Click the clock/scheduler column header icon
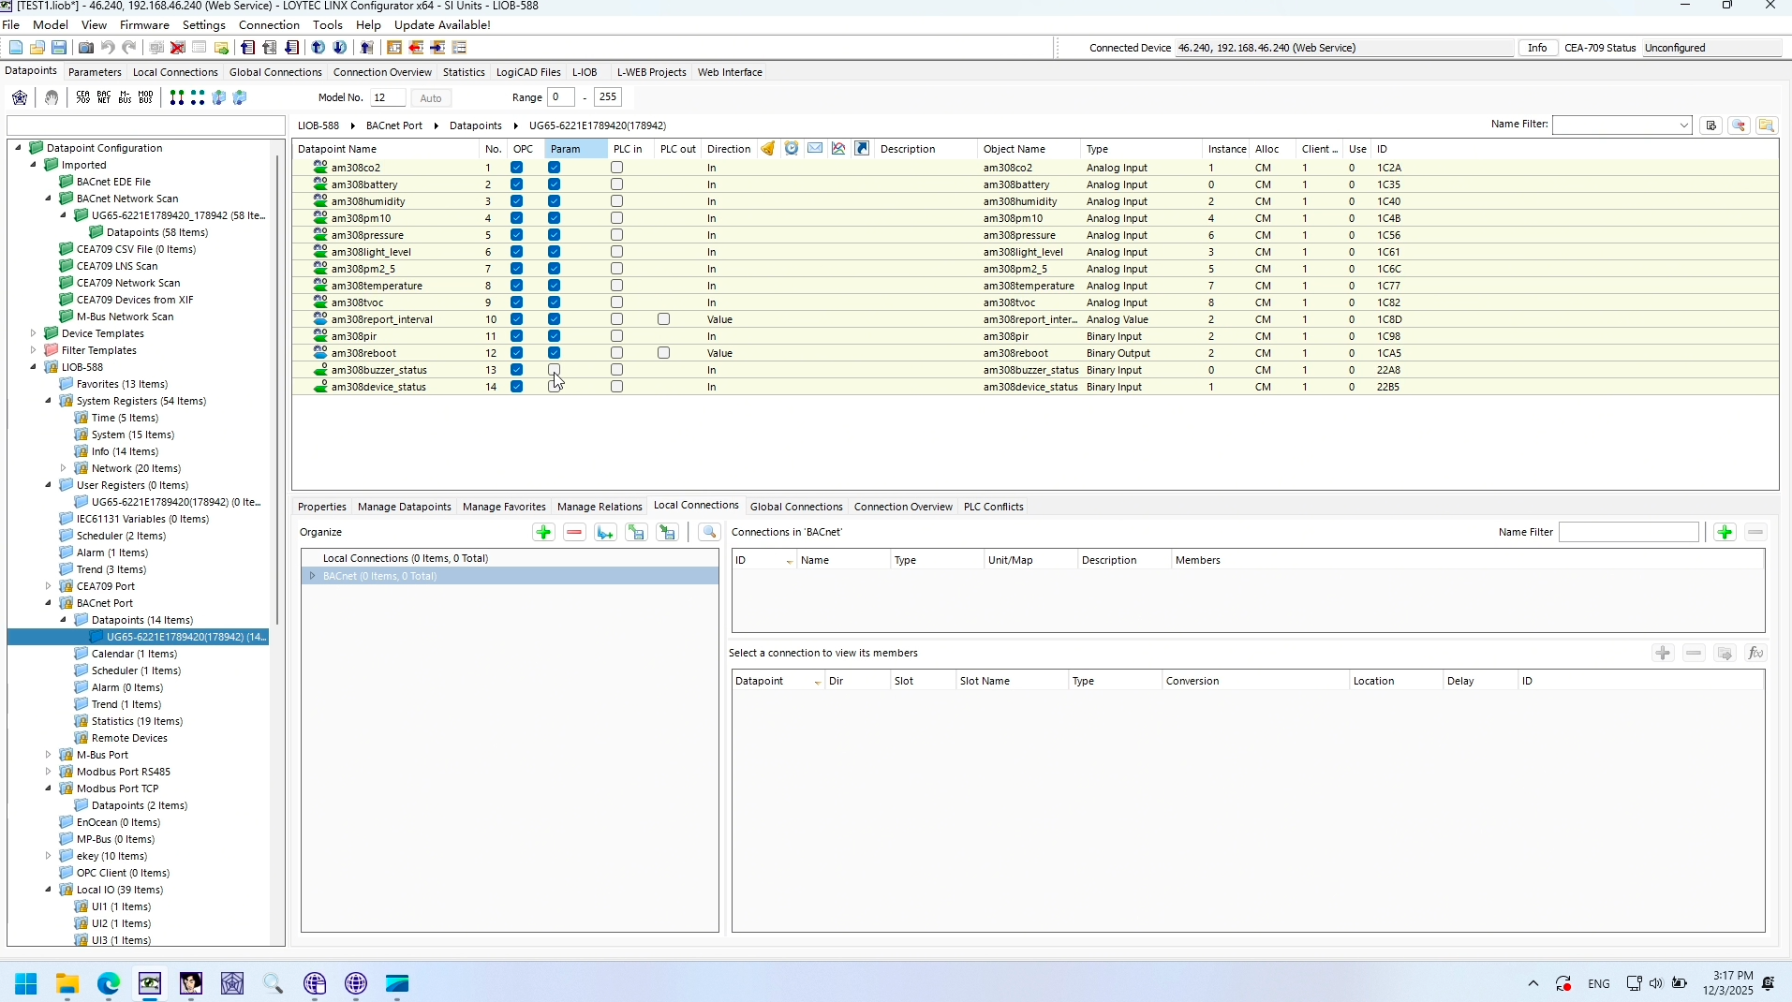 click(x=792, y=149)
